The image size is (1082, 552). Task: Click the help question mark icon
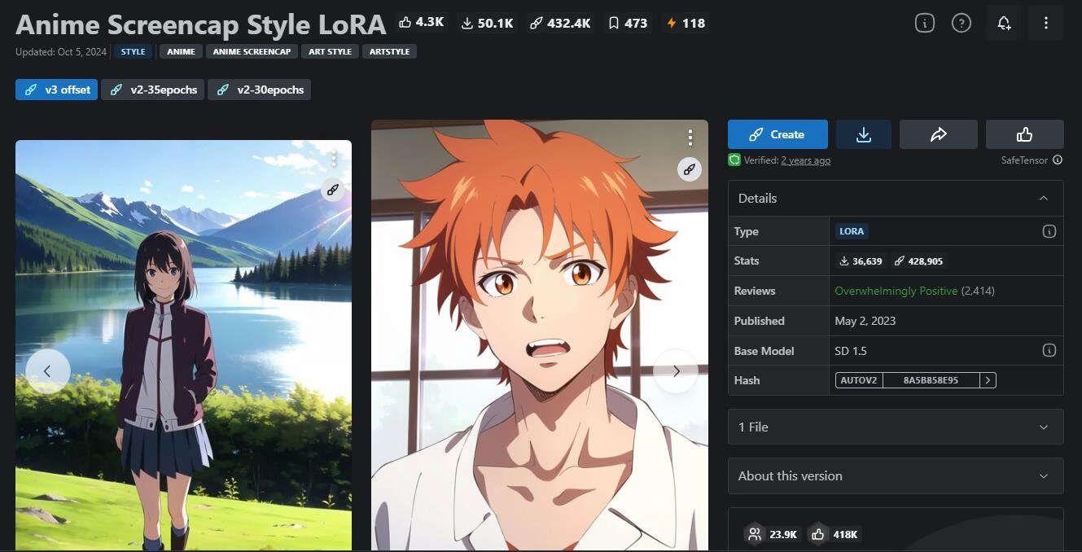(962, 24)
